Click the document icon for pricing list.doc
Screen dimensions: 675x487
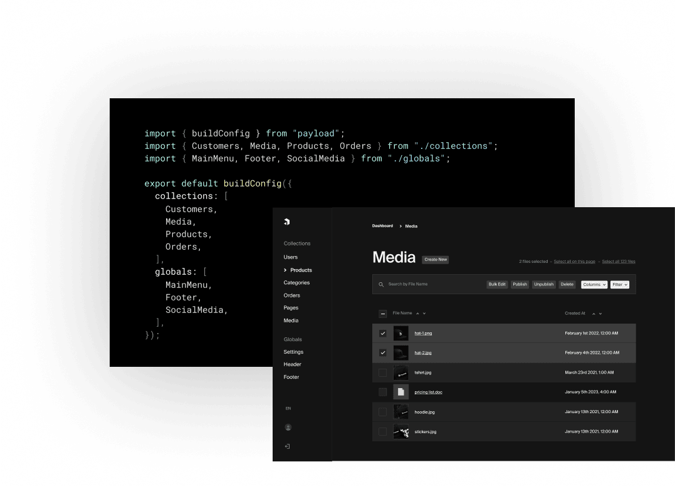[401, 392]
